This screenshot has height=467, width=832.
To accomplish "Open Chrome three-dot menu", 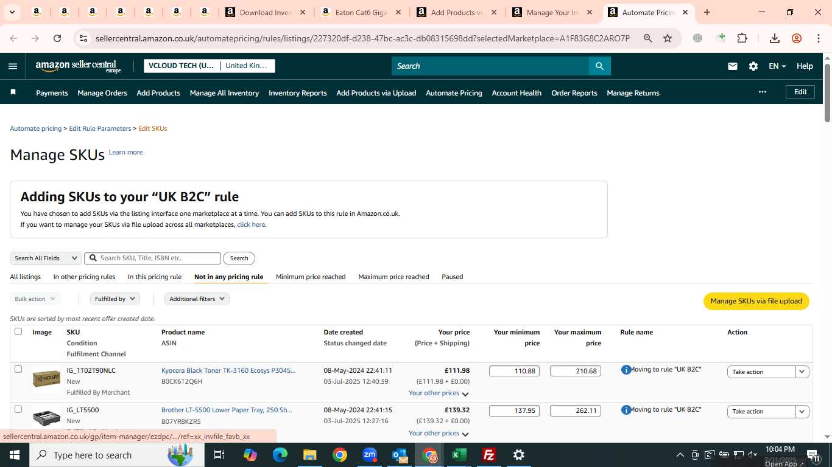I will tap(818, 38).
